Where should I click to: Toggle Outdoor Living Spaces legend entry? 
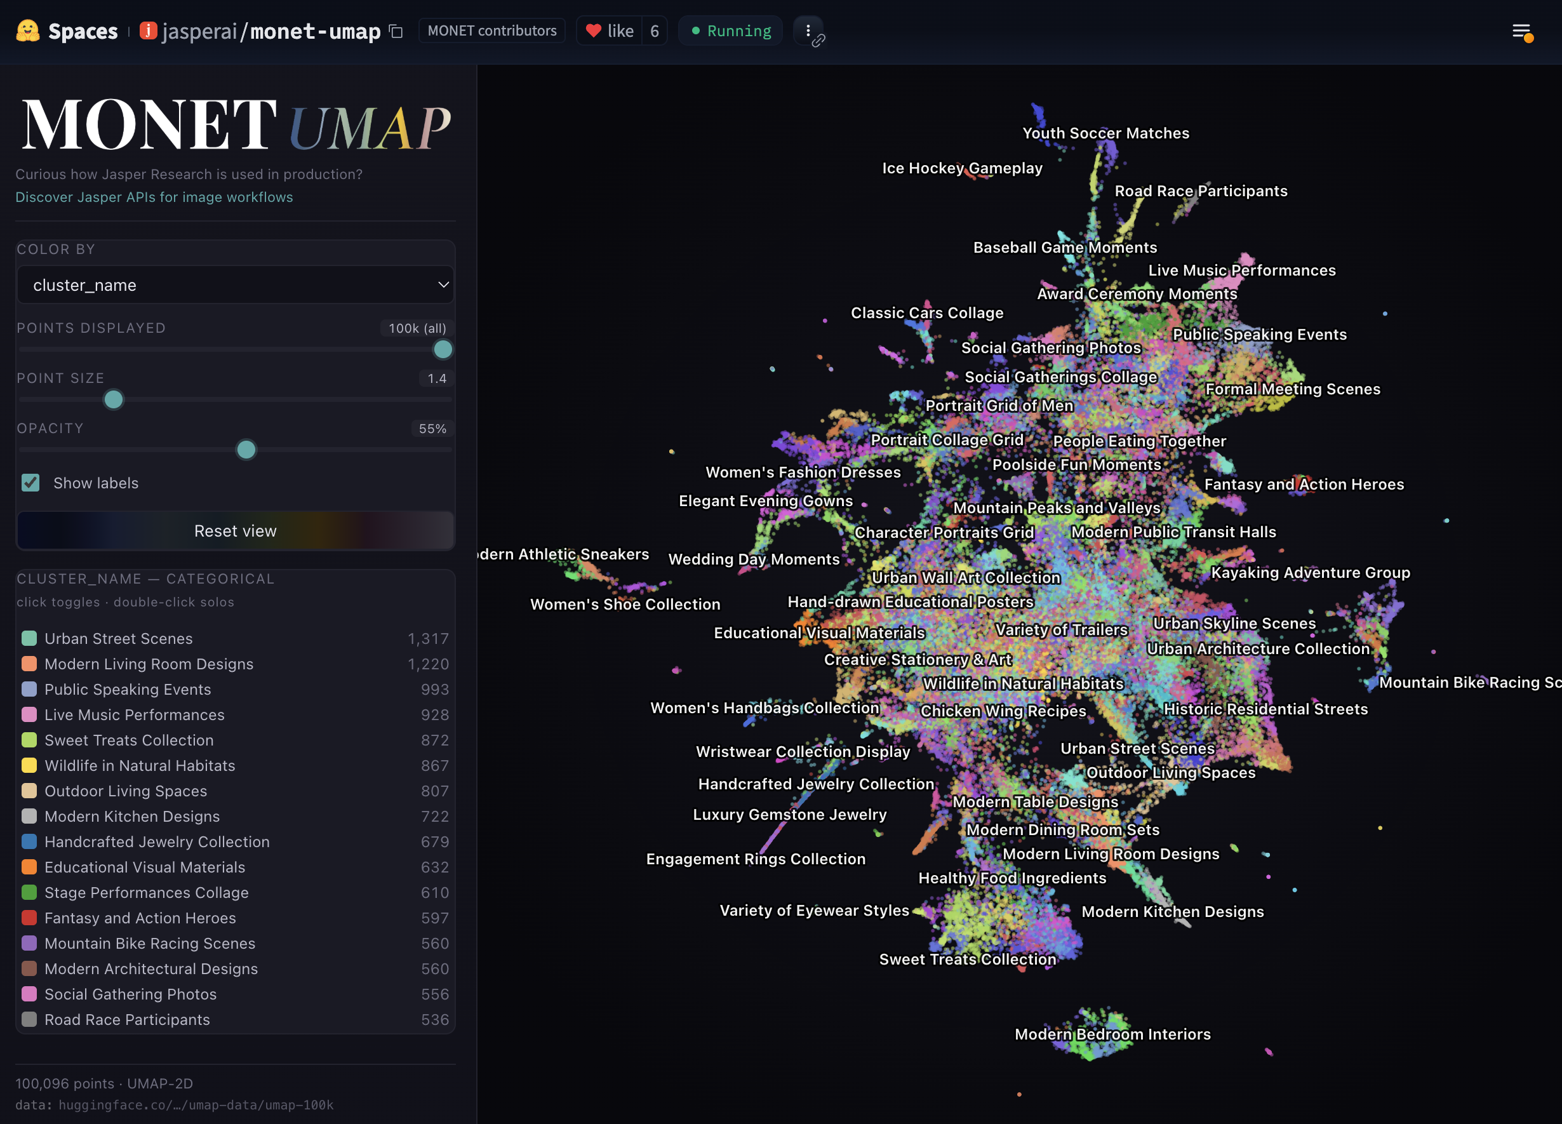click(236, 791)
